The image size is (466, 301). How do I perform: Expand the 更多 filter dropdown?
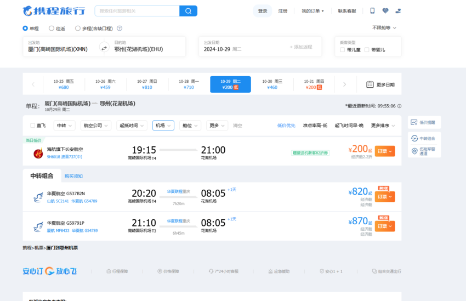pyautogui.click(x=217, y=126)
